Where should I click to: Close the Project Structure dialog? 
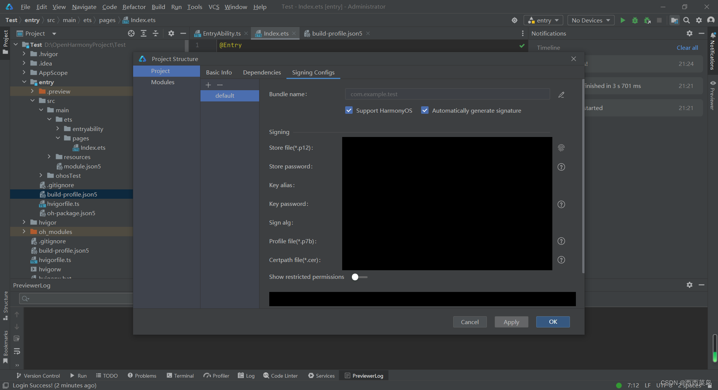(574, 59)
